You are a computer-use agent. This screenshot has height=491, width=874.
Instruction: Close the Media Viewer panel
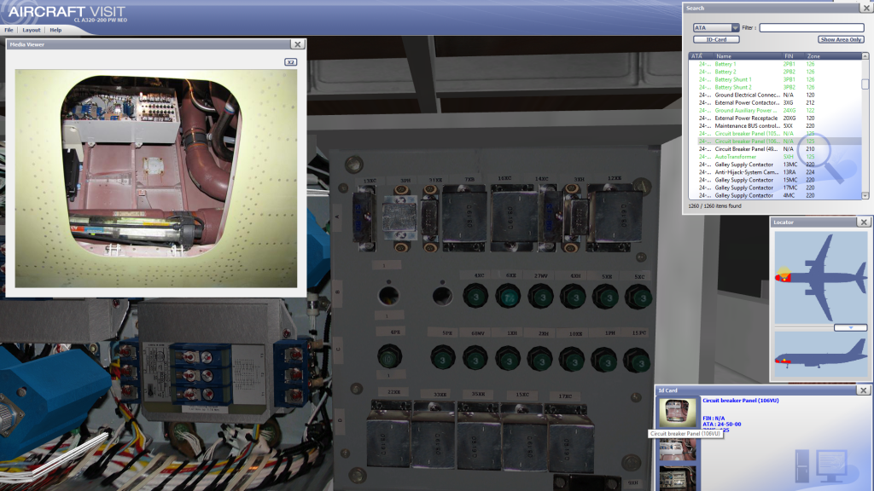click(x=298, y=44)
